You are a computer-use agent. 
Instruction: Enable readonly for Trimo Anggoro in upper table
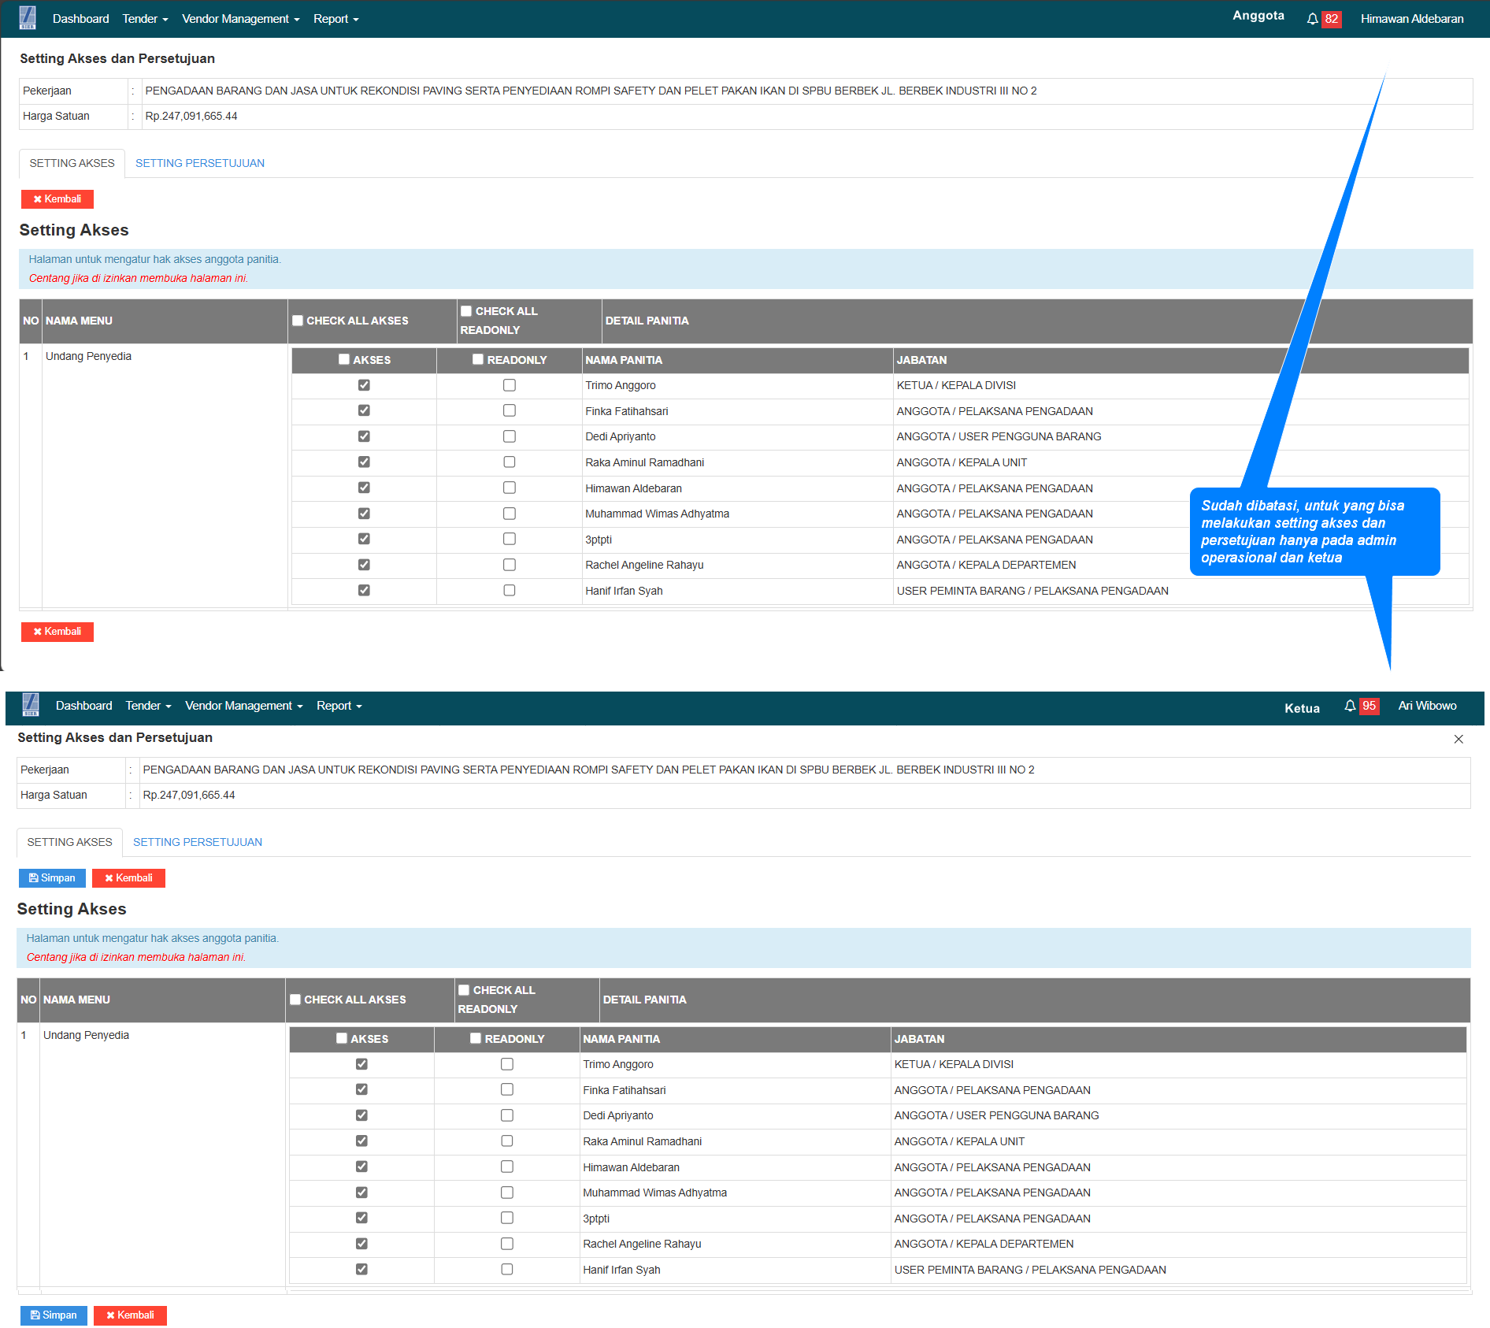(x=510, y=385)
